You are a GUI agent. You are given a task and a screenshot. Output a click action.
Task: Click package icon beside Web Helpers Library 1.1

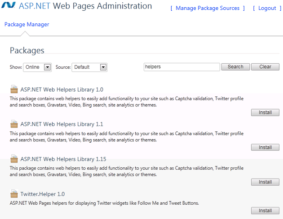(x=14, y=124)
